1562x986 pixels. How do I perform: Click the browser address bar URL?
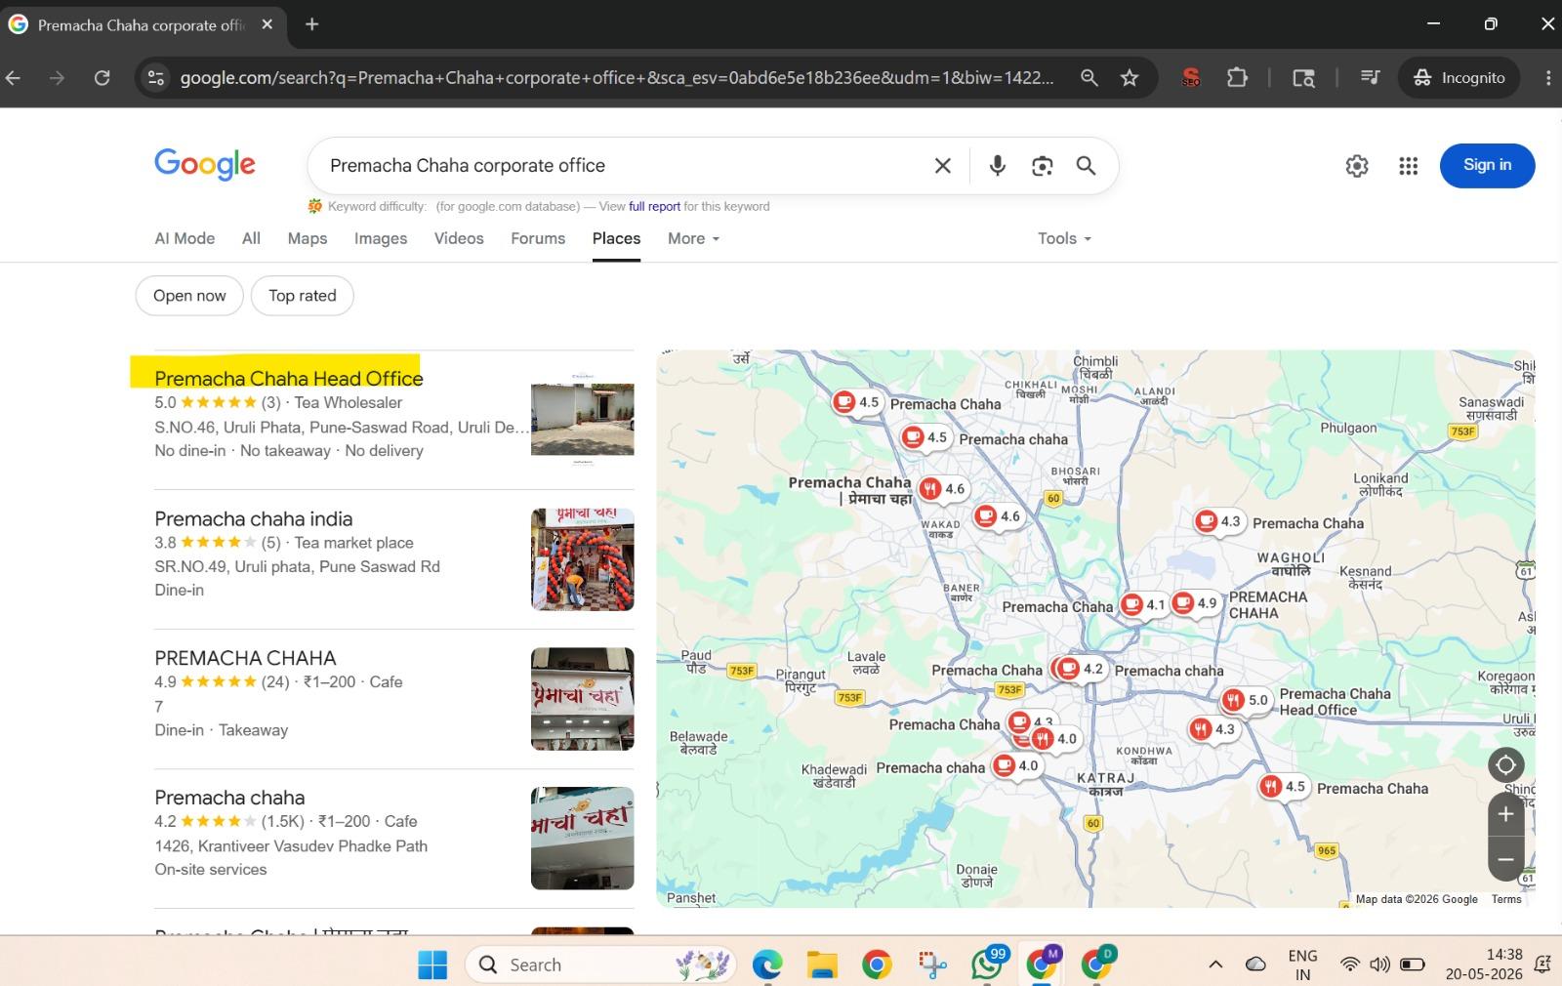(x=617, y=78)
